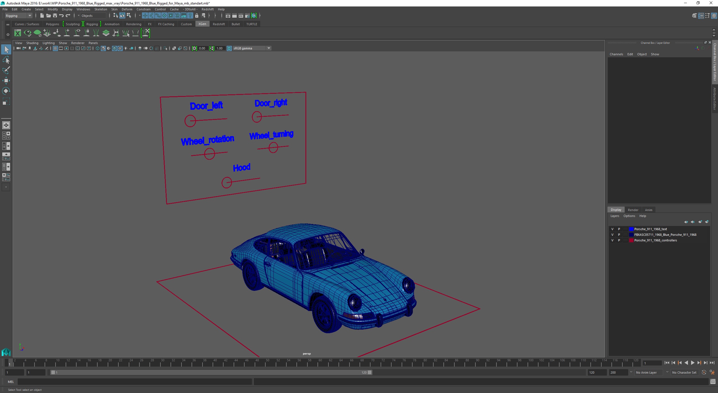The width and height of the screenshot is (718, 393).
Task: Activate the Rotate tool
Action: click(6, 91)
